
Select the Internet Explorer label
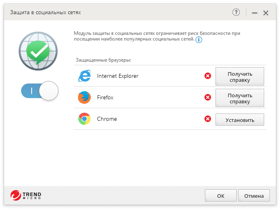(118, 76)
